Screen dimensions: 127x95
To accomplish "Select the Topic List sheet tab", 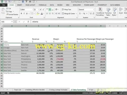I will (17, 90).
